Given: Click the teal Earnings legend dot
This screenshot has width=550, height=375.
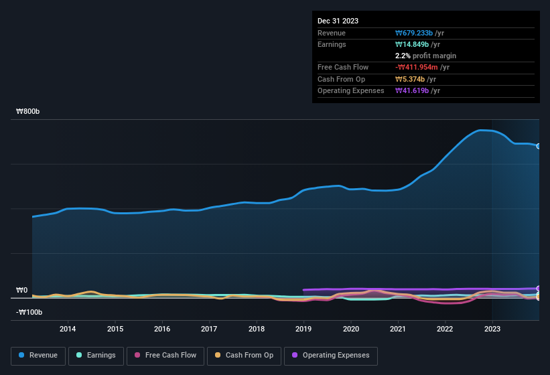Looking at the screenshot, I should point(79,355).
